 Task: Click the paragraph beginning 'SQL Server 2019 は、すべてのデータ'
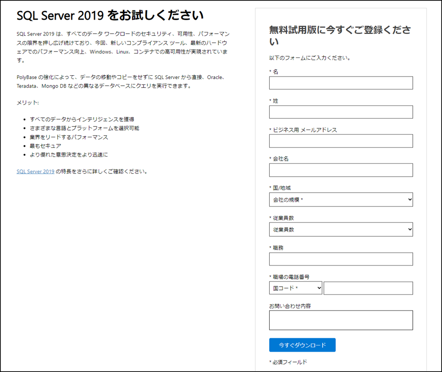tap(123, 47)
